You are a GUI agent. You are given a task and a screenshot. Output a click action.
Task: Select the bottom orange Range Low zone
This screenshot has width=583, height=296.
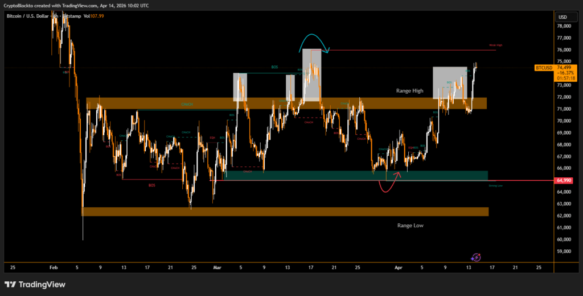285,211
